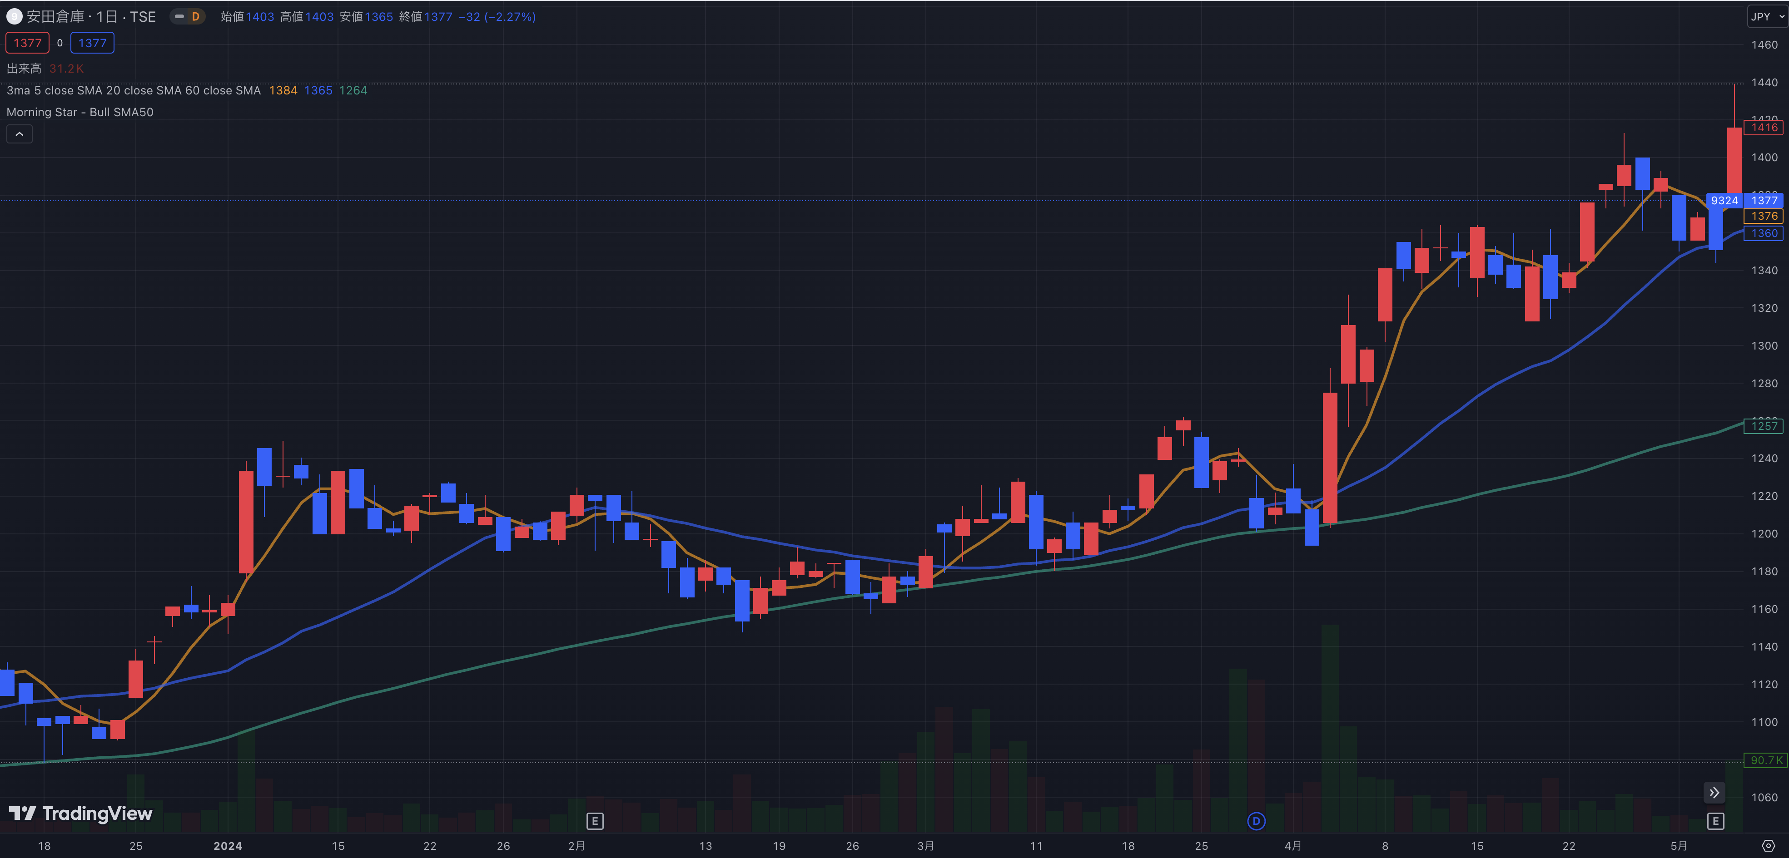The height and width of the screenshot is (858, 1789).
Task: Open chart settings gear in bottom corner
Action: [1768, 845]
